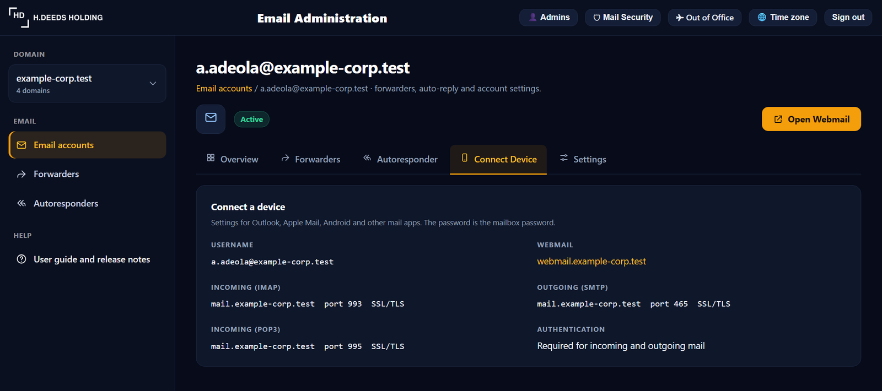Click the Connect a device heading
The image size is (882, 391).
248,207
